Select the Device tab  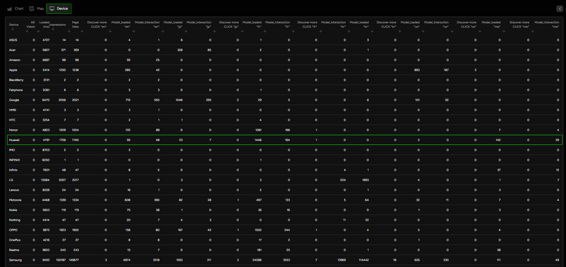click(59, 9)
